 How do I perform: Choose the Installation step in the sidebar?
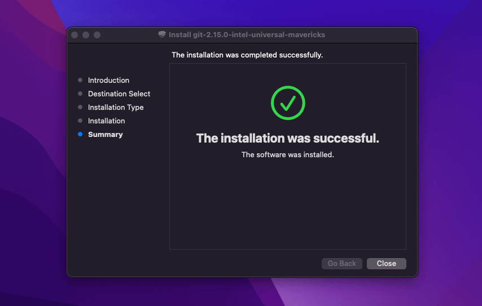pyautogui.click(x=106, y=121)
